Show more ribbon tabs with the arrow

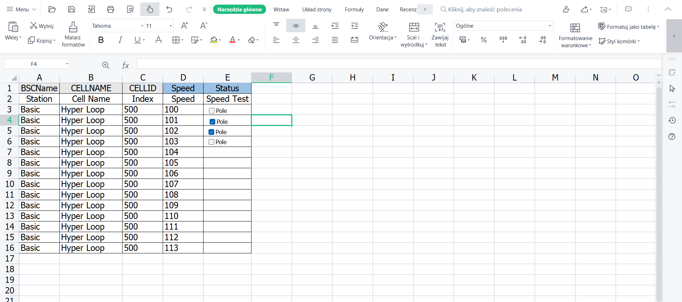tap(425, 10)
